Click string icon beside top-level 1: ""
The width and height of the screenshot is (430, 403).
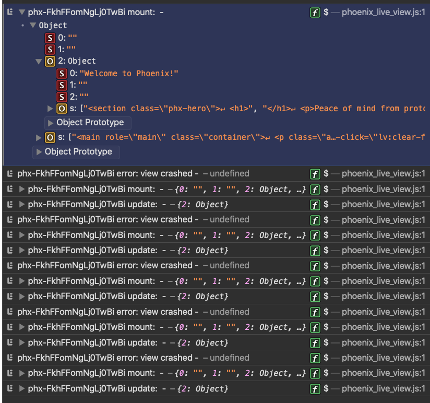click(x=50, y=50)
